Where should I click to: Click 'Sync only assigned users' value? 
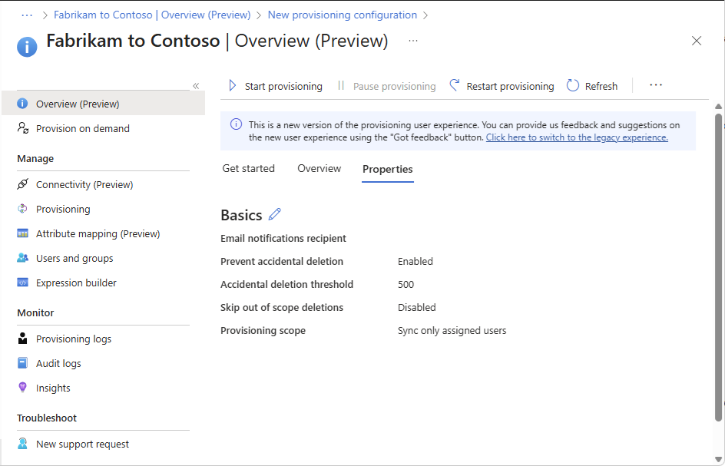pyautogui.click(x=452, y=331)
